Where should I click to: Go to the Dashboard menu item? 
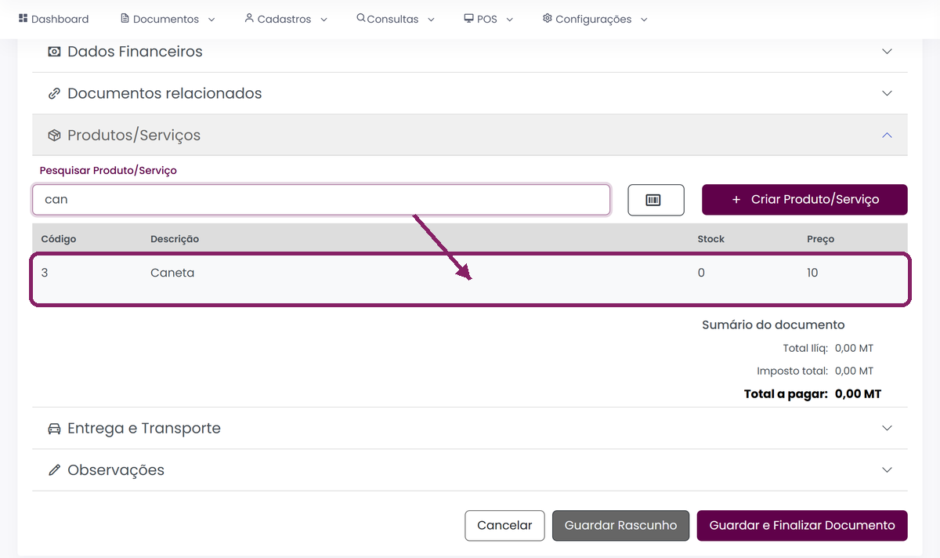coord(53,19)
